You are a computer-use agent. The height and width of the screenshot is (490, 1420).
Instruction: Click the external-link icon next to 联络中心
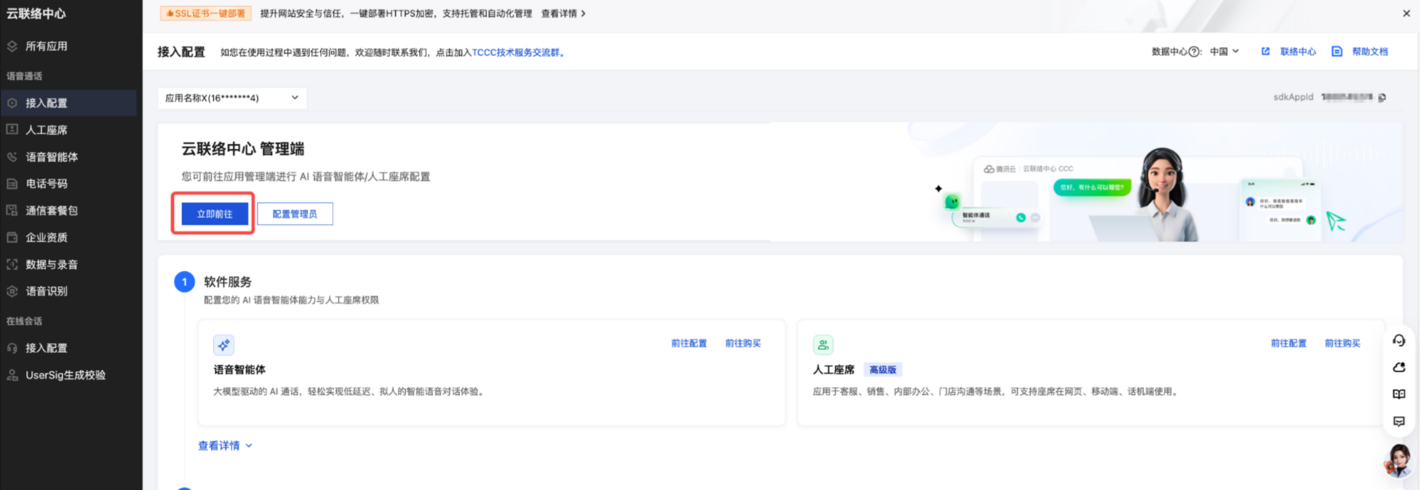(1265, 51)
